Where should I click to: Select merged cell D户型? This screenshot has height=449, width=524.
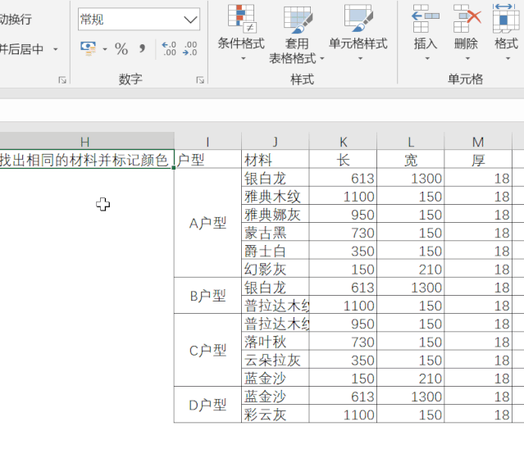[x=207, y=405]
